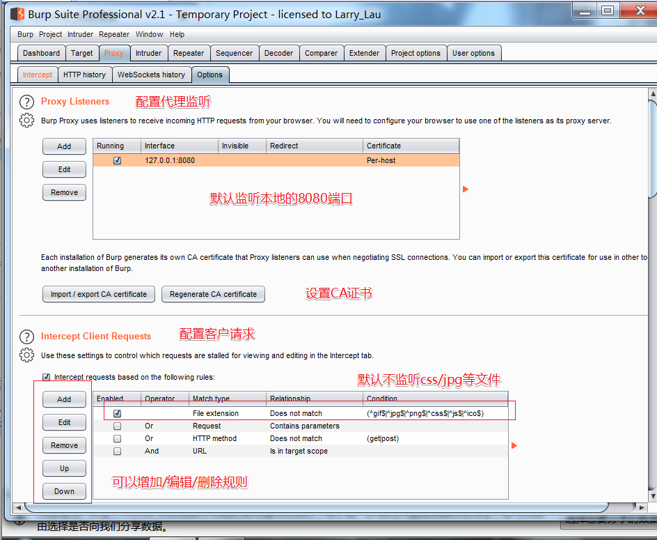657x540 pixels.
Task: Select the Proxy tab
Action: pyautogui.click(x=114, y=53)
